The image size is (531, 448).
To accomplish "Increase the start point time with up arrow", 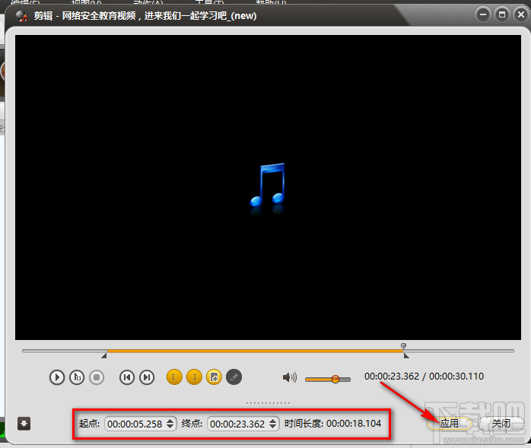I will tap(170, 421).
